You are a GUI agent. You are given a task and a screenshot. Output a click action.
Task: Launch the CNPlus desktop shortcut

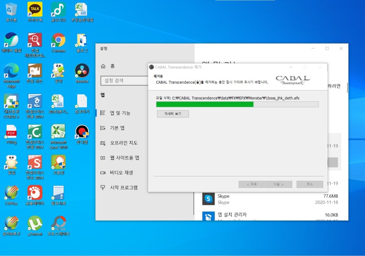[11, 195]
